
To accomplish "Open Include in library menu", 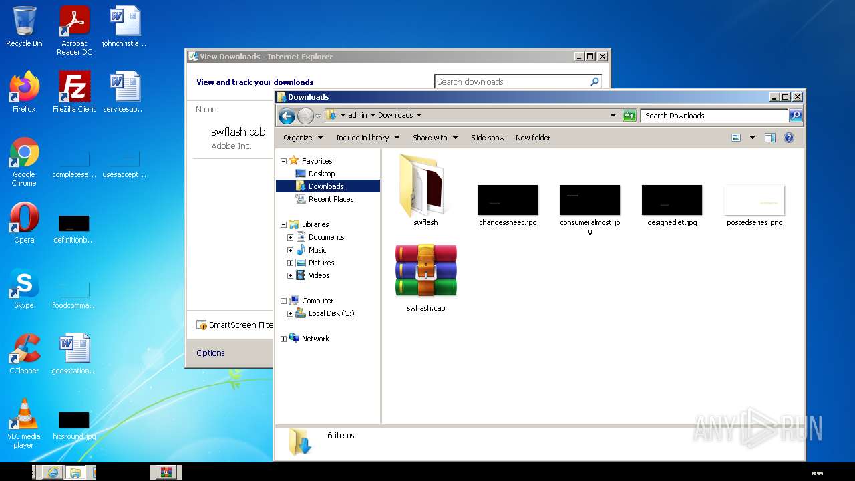I will tap(367, 138).
